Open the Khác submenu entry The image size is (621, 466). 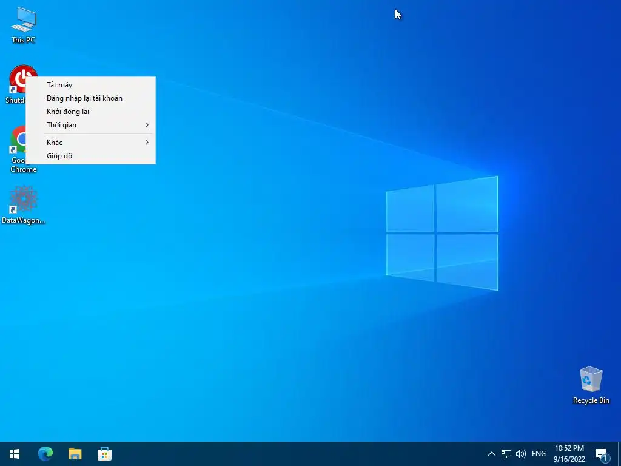click(x=91, y=142)
